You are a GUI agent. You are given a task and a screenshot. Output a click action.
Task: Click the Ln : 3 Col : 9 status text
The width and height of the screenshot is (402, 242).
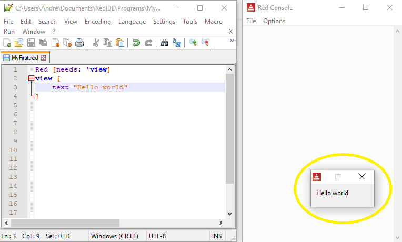point(20,236)
